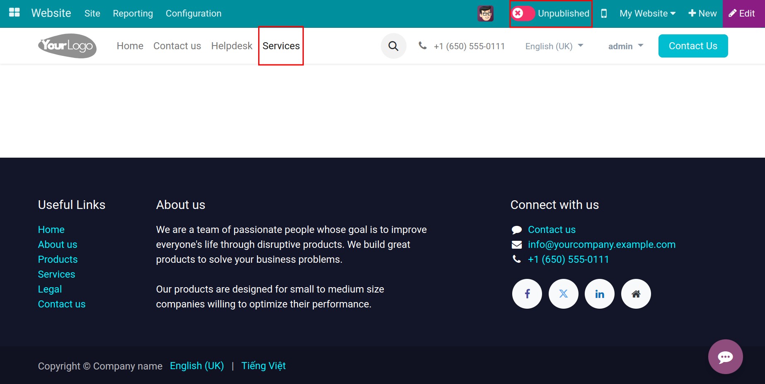
Task: Open the Reporting menu
Action: (x=133, y=14)
